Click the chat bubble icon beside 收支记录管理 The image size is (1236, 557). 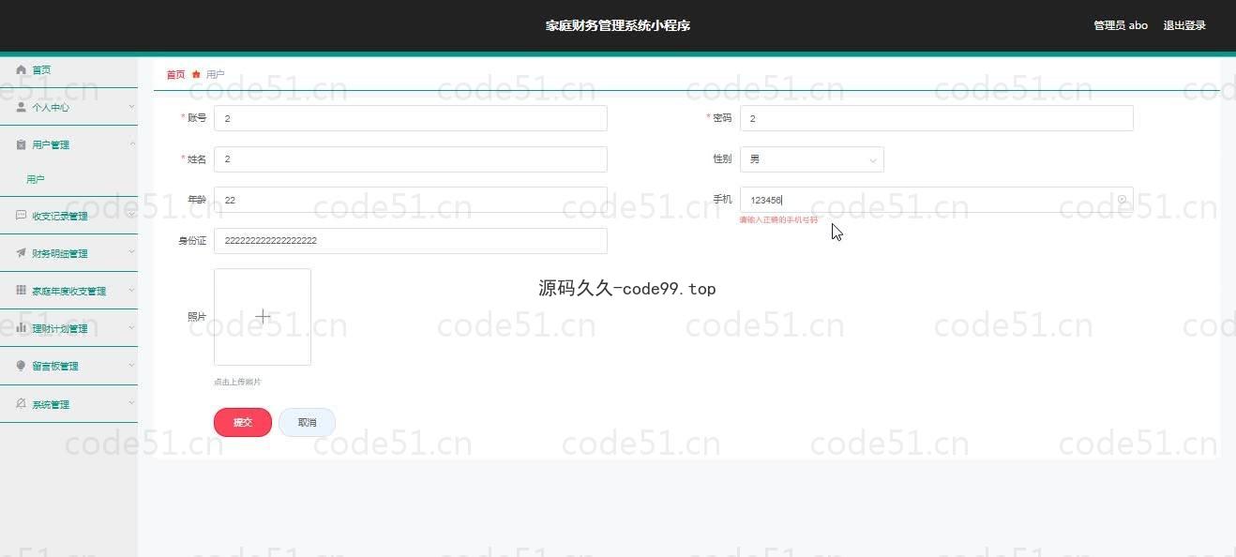pos(22,216)
